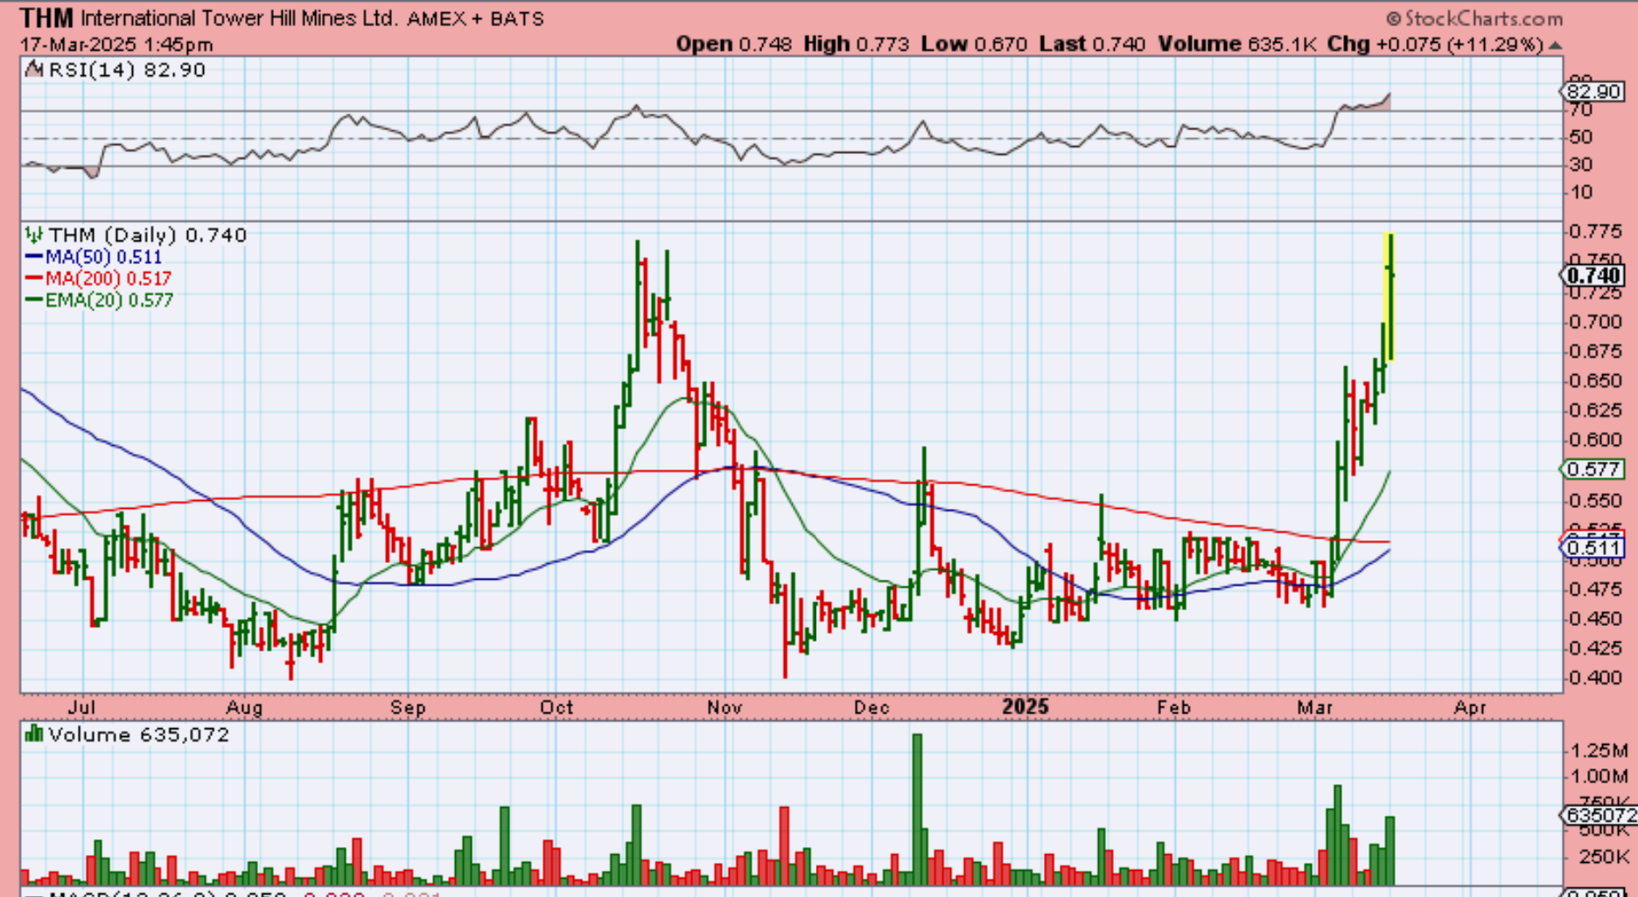This screenshot has width=1638, height=897.
Task: Click the price bars icon beside THM (Daily)
Action: (34, 234)
